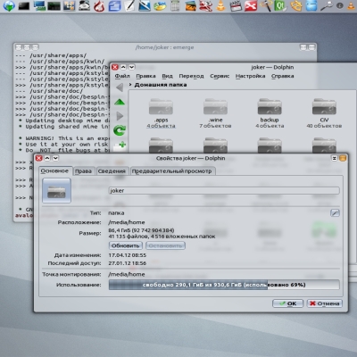Reload folder with Dolphin's green refresh icon

120,130
